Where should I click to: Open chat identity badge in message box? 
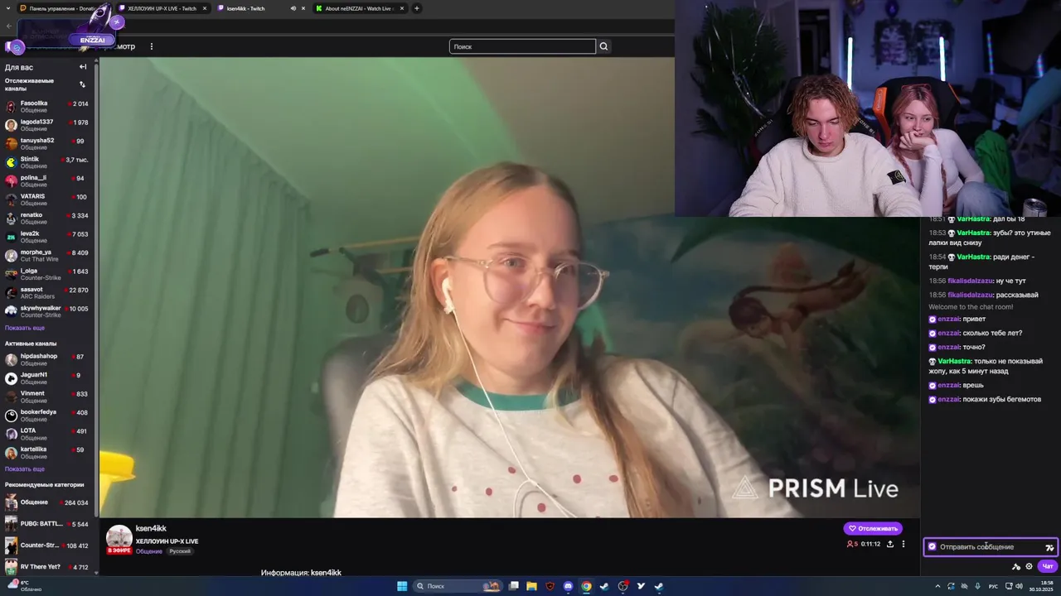[x=933, y=546]
